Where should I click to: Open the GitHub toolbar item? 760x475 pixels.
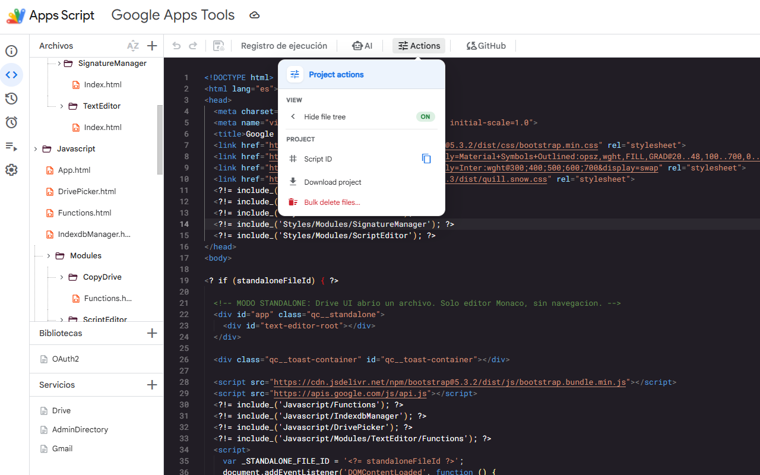[486, 46]
